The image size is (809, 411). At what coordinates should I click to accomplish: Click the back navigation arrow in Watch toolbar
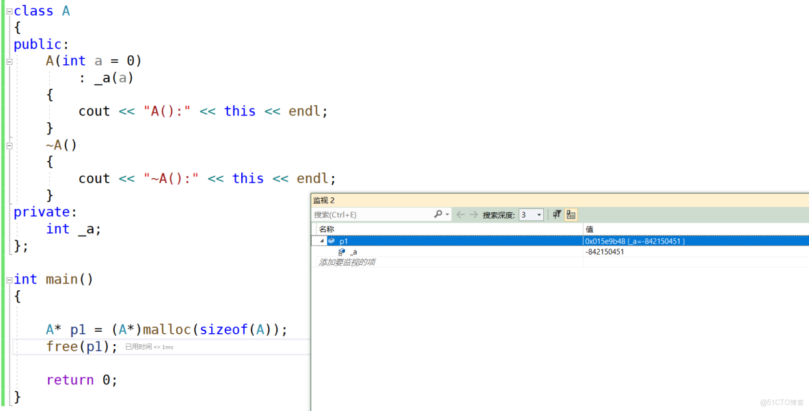[459, 213]
